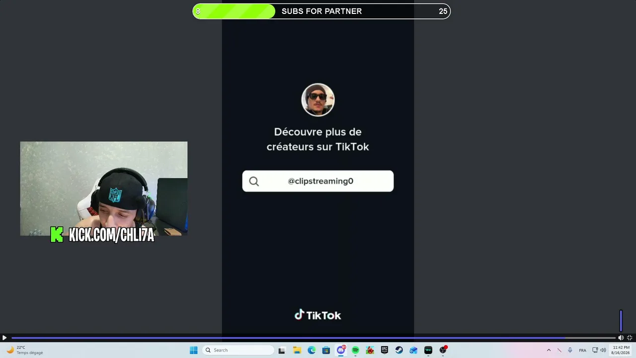This screenshot has width=636, height=358.
Task: Mute the video player speaker icon
Action: point(621,338)
